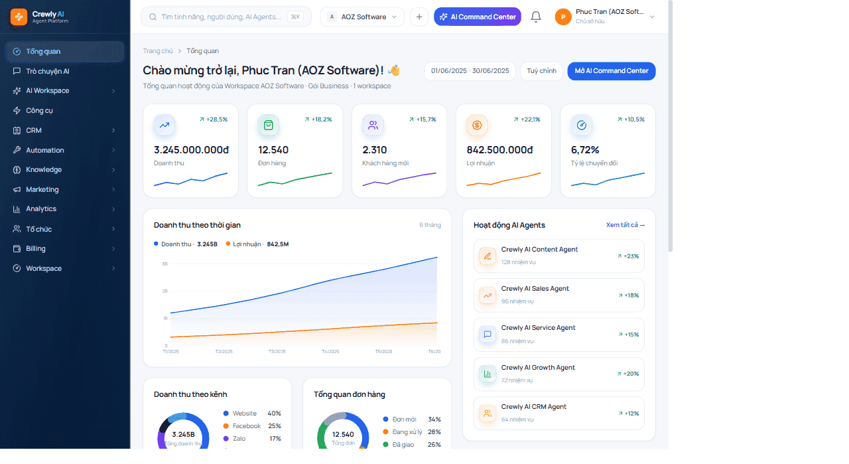Open the Billing sidebar item

(x=64, y=249)
